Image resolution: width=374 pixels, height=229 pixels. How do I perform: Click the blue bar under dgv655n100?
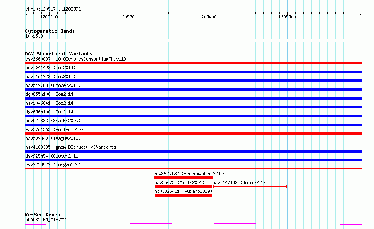pyautogui.click(x=193, y=98)
